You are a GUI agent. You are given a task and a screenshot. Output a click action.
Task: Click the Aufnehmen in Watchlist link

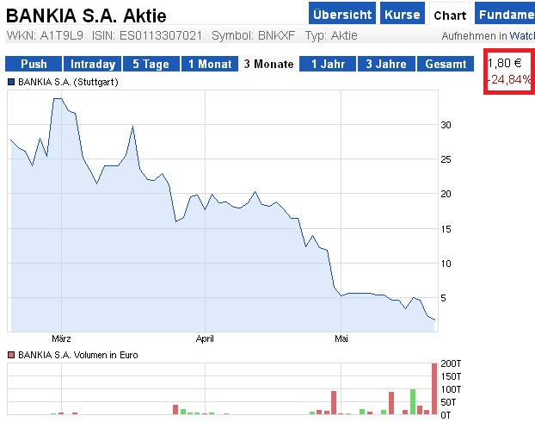tap(487, 36)
